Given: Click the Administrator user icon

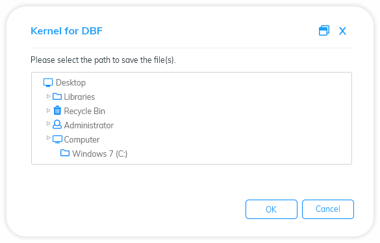Looking at the screenshot, I should 57,124.
